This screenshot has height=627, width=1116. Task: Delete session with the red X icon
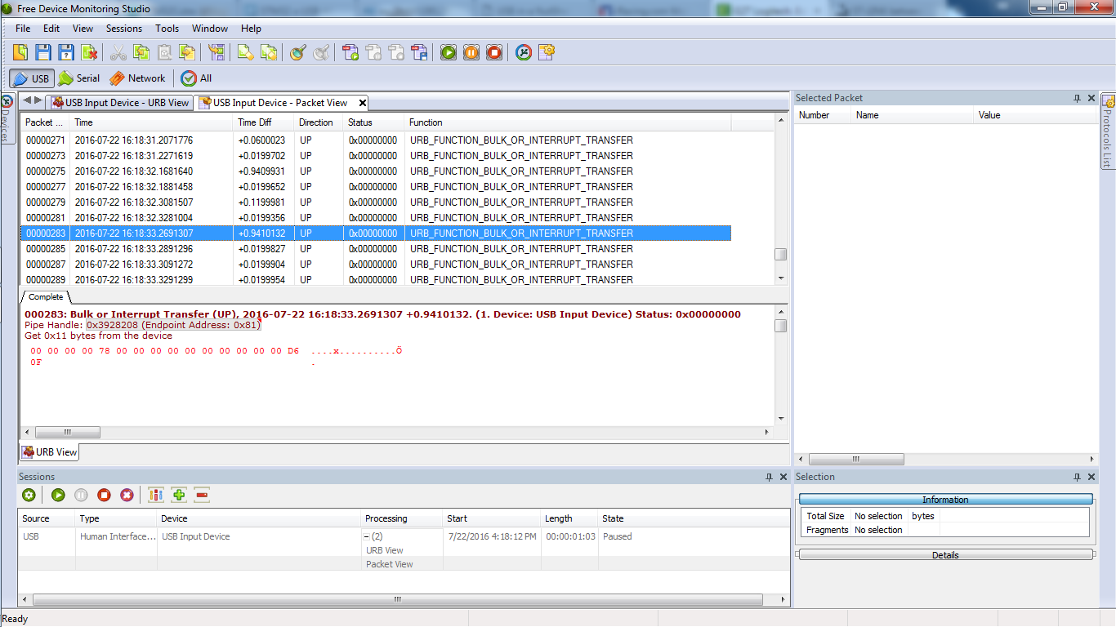tap(127, 495)
